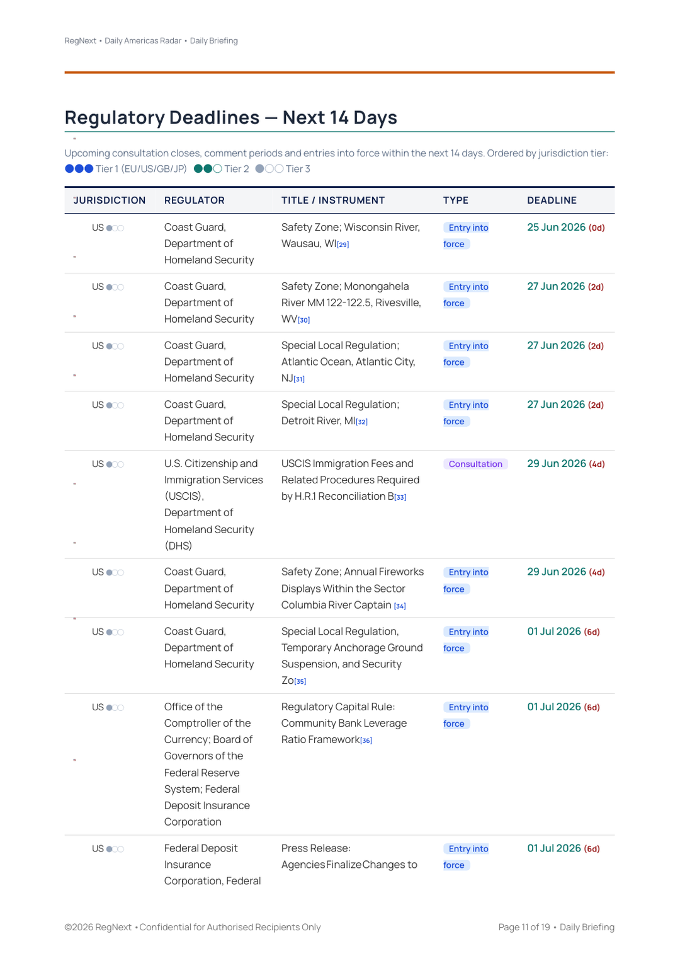Click the Consultation type badge
The width and height of the screenshot is (680, 963).
475,464
